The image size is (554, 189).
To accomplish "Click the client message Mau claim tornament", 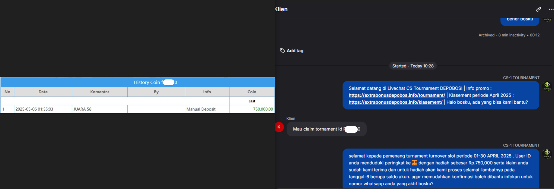I will click(x=327, y=129).
